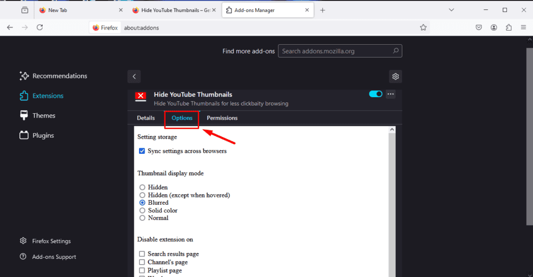
Task: Close the New Tab tab
Action: 121,10
